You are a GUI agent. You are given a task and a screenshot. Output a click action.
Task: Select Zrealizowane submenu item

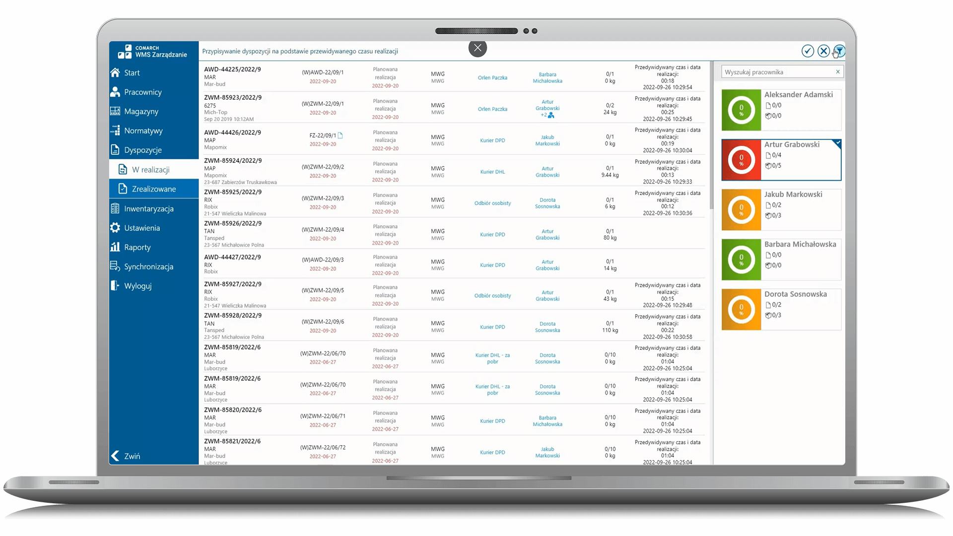(x=154, y=189)
